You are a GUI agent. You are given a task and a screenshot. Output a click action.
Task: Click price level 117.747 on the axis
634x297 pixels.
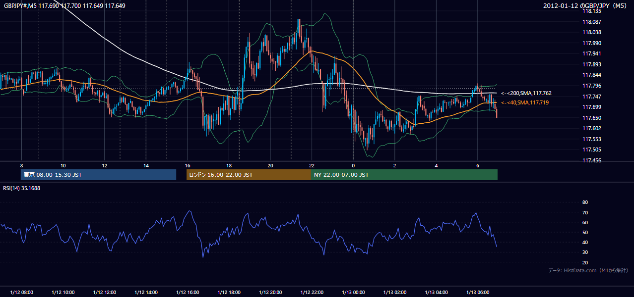point(591,97)
